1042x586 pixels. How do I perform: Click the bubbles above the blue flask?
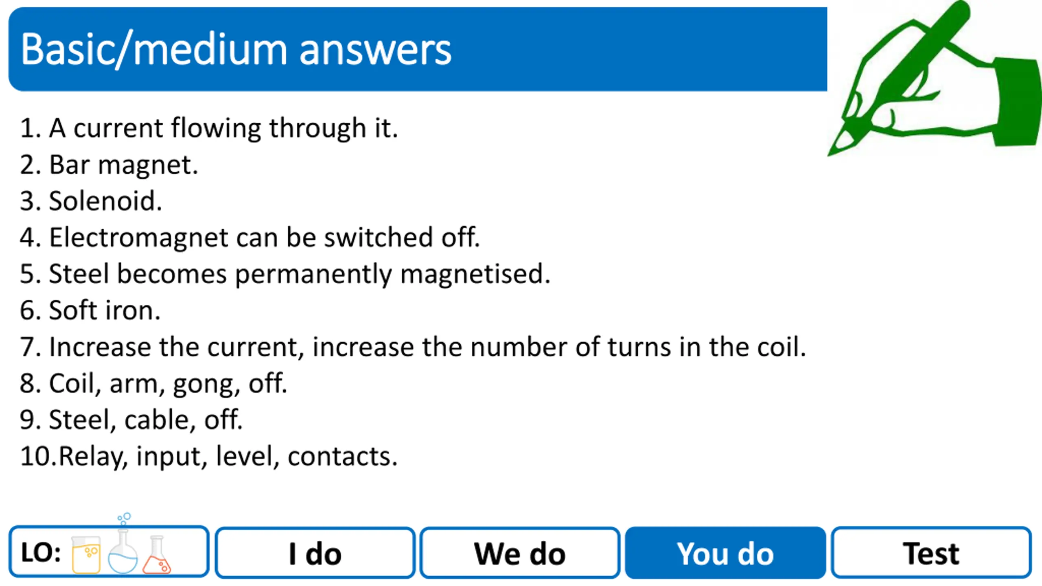click(124, 518)
